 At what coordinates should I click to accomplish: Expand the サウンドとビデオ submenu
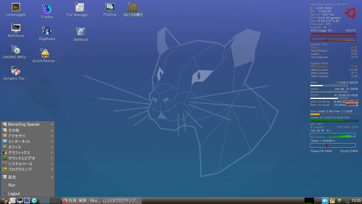click(25, 158)
